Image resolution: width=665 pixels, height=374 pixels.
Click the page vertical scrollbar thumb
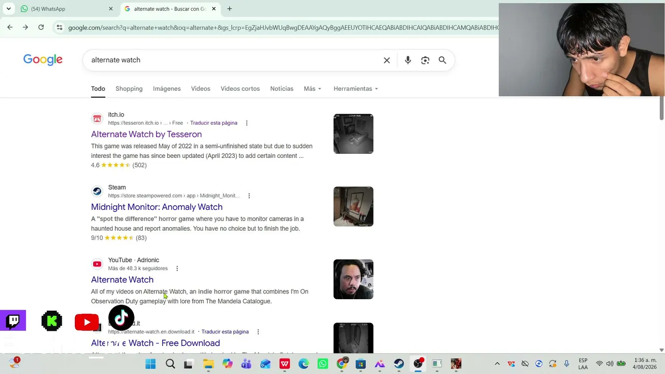pyautogui.click(x=661, y=108)
